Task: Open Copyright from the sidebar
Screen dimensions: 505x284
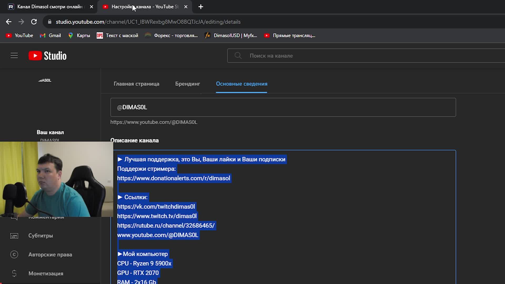Action: point(50,255)
